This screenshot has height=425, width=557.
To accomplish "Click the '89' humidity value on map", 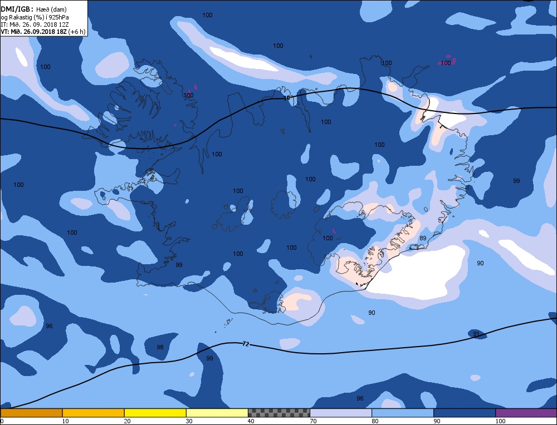I will [x=423, y=238].
